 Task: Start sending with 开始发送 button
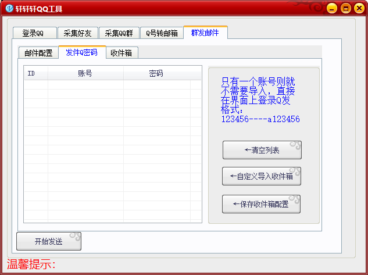click(x=49, y=241)
